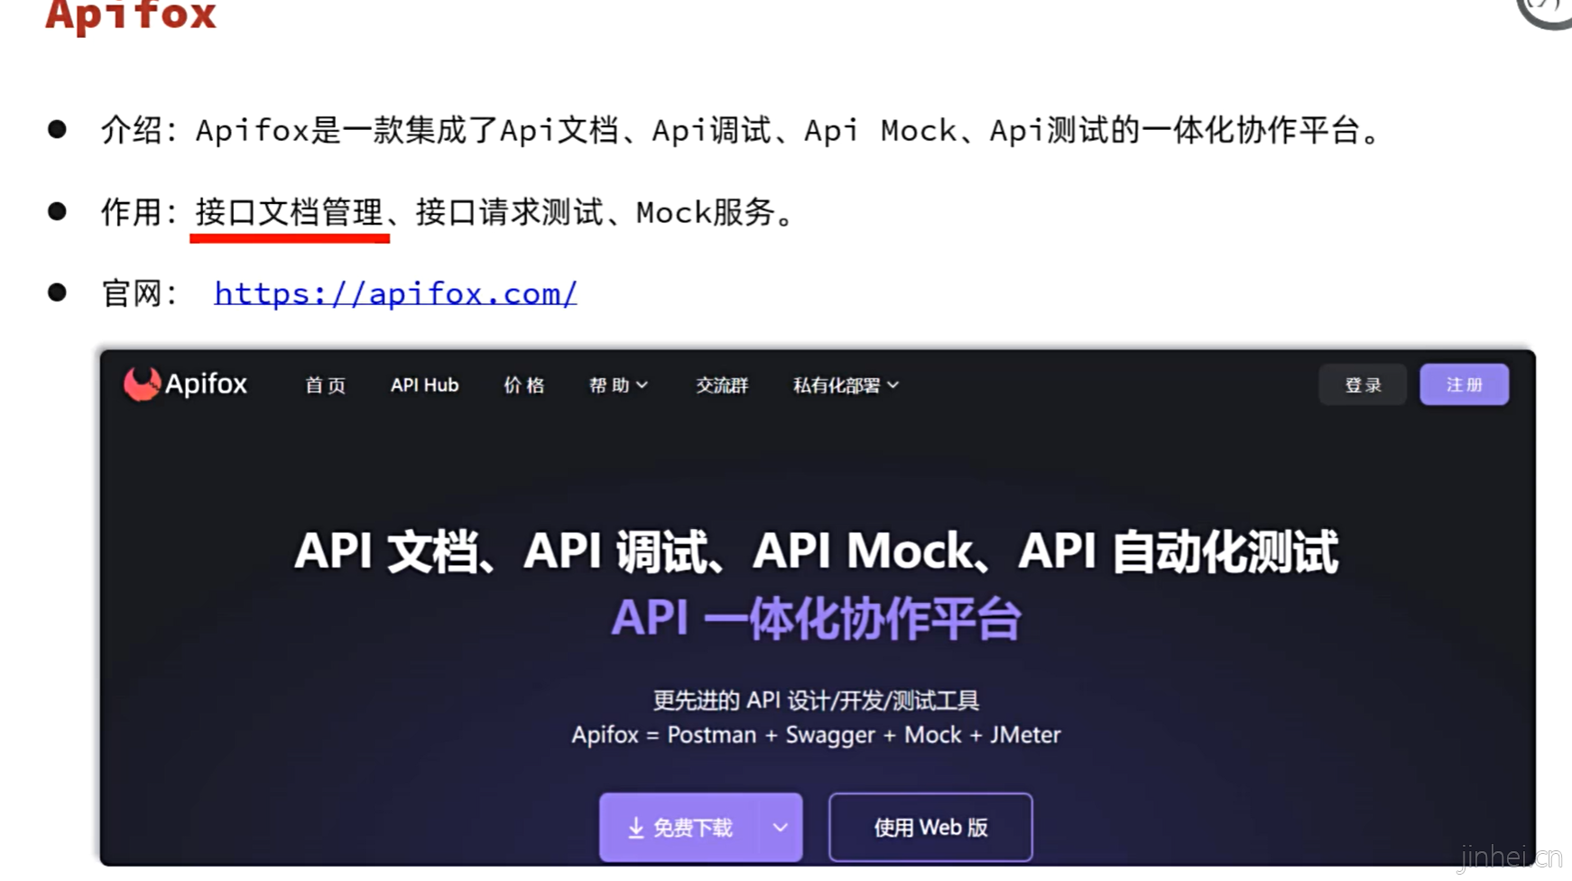Open the 价格 pricing page

click(523, 385)
